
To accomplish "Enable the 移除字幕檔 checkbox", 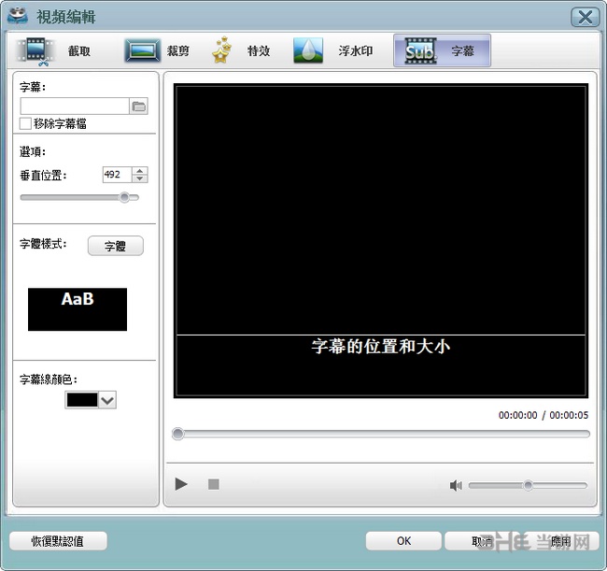I will (x=25, y=124).
